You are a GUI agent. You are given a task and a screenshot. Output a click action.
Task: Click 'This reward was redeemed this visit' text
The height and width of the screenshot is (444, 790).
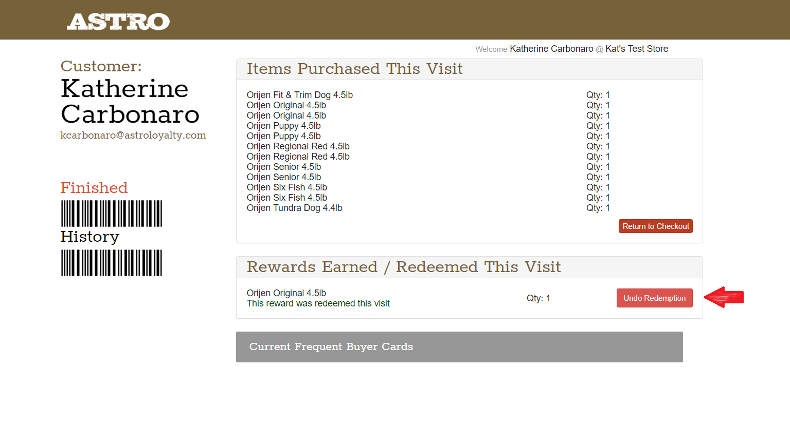318,303
